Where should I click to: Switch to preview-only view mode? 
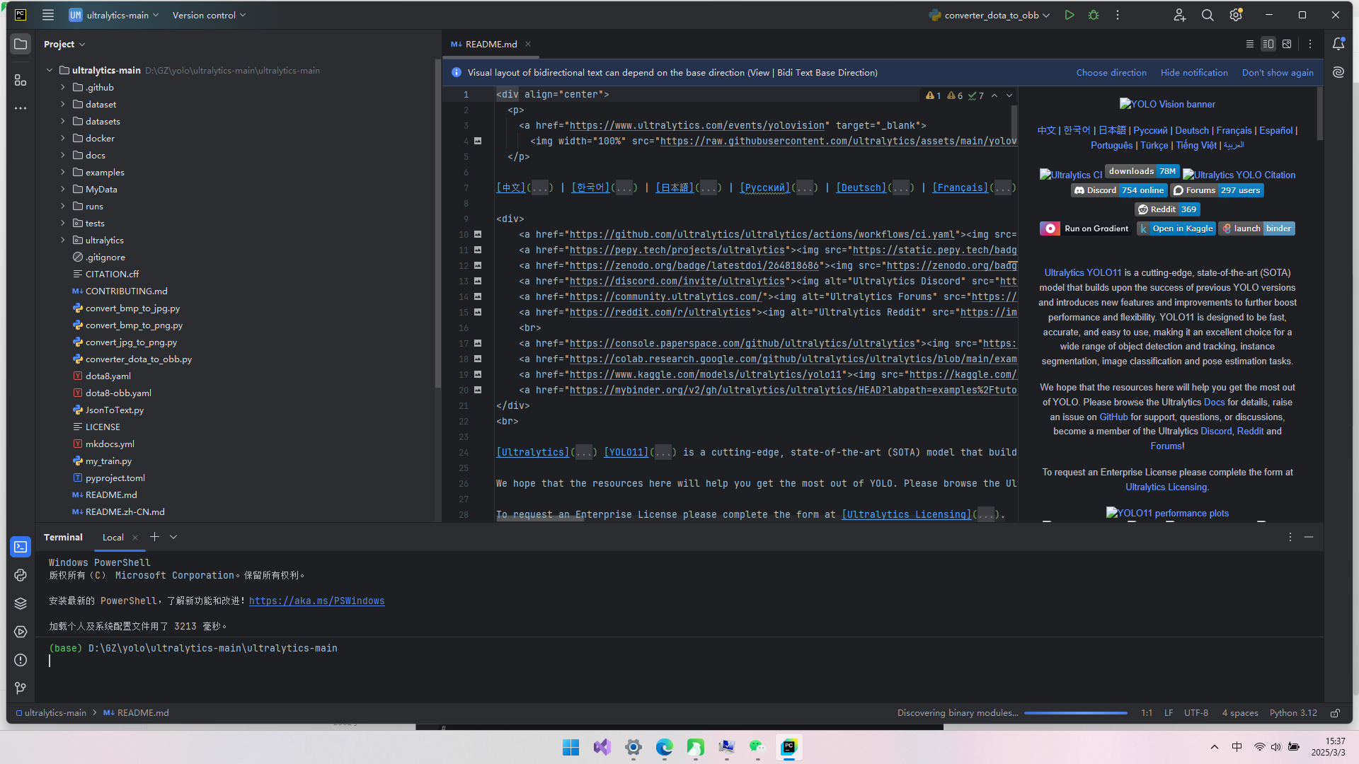[x=1287, y=44]
